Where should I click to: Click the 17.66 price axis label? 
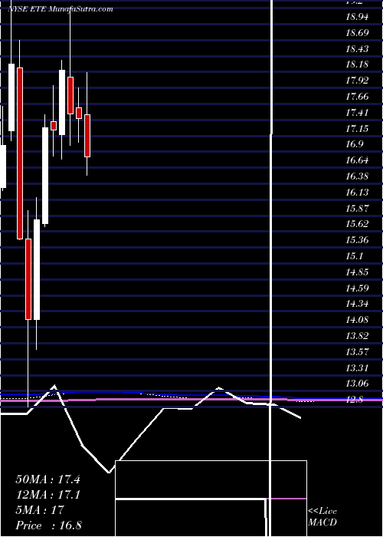tap(358, 97)
